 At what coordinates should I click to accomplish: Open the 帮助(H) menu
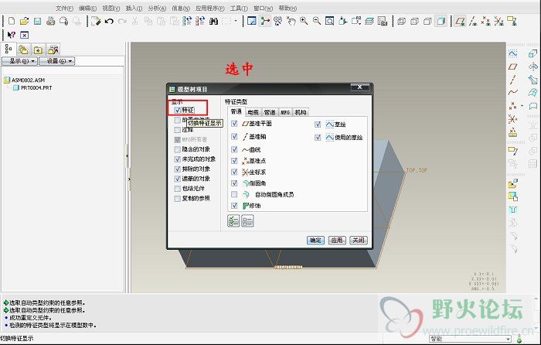(288, 8)
